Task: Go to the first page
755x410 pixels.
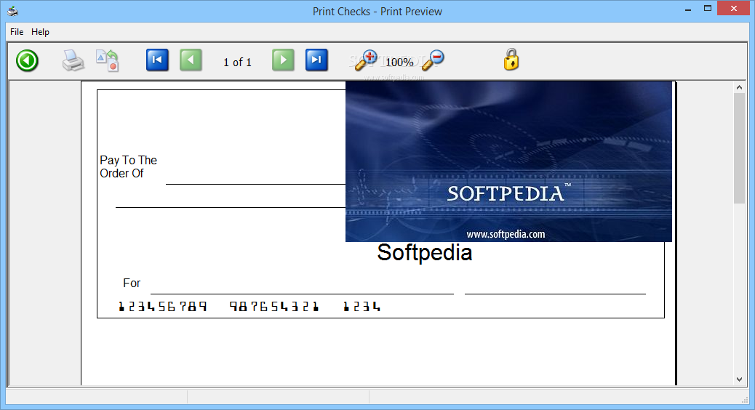Action: (x=157, y=60)
